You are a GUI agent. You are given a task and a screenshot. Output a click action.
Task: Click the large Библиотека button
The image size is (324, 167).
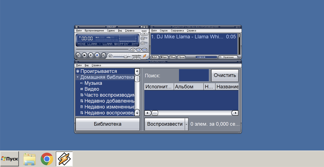[x=107, y=124]
